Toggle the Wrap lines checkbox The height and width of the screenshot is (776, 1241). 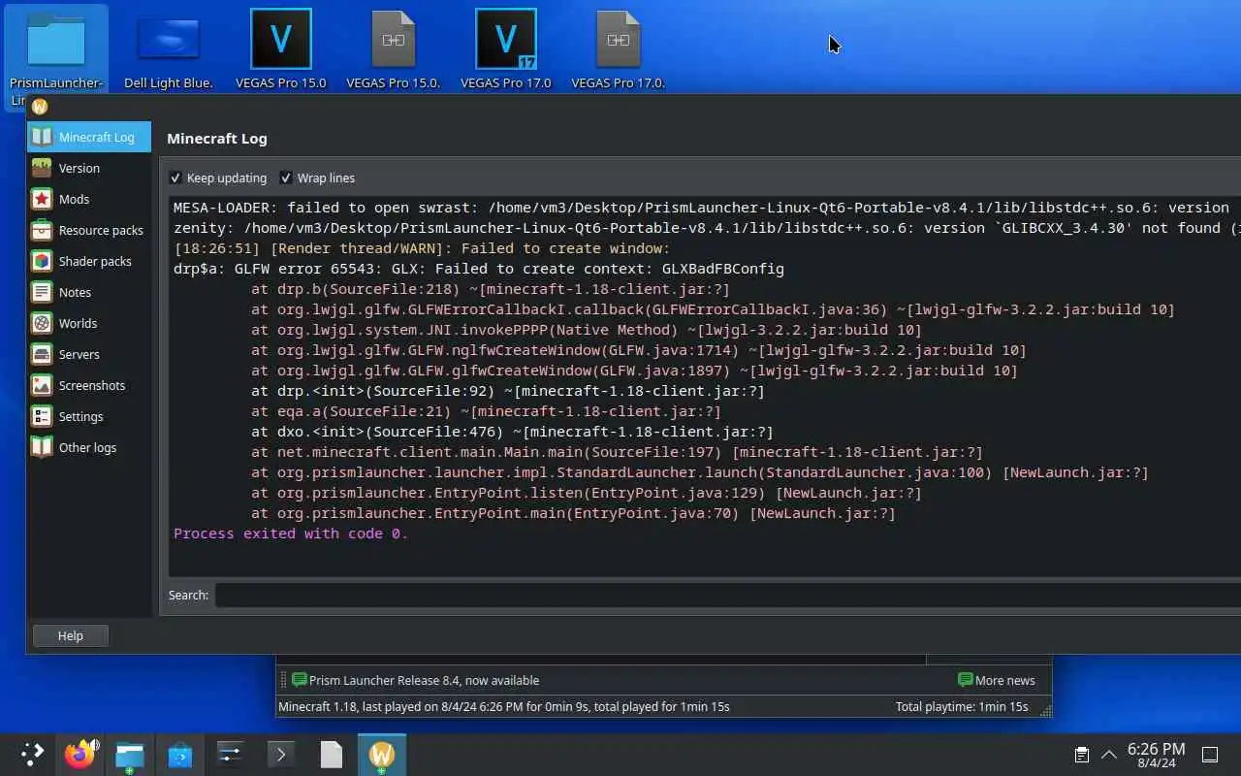(x=318, y=178)
